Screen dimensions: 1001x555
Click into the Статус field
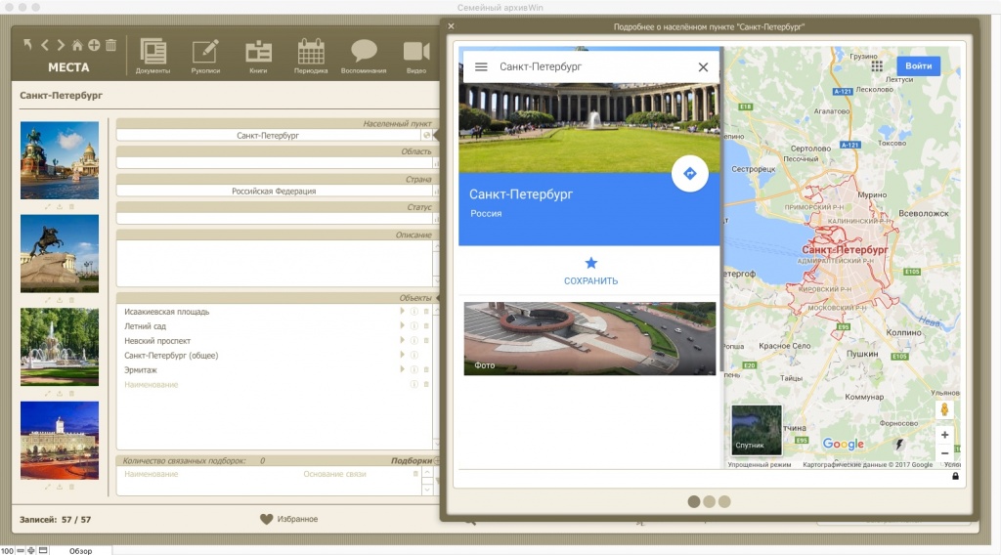tap(275, 219)
